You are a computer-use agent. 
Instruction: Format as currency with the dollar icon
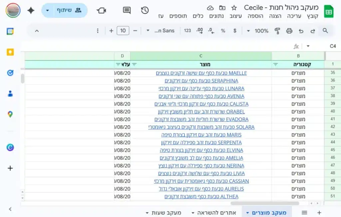[x=235, y=31]
